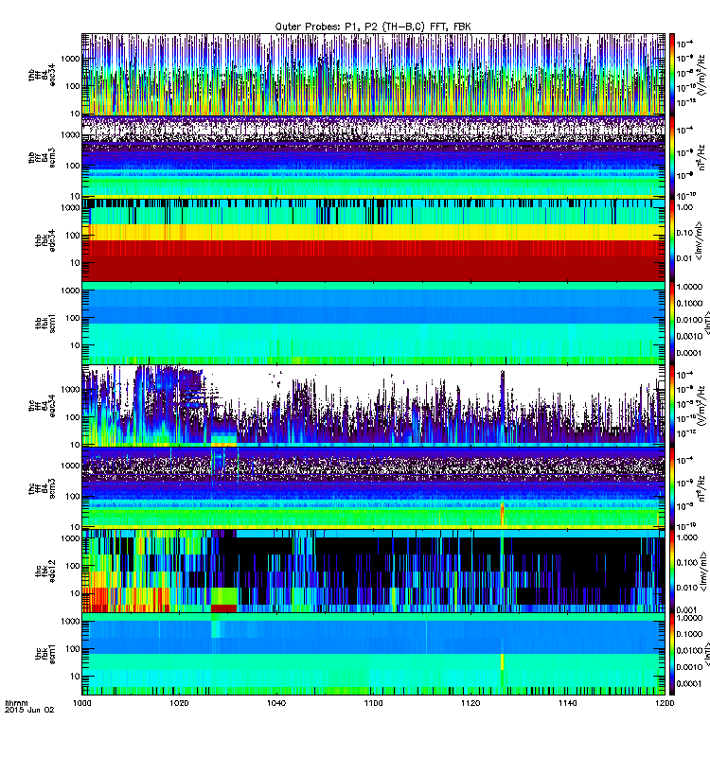Click the (V/m)²/Hz unit label of top color bar
Image resolution: width=710 pixels, height=757 pixels.
[x=703, y=75]
